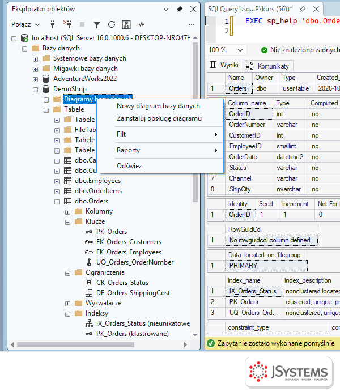Click the ShipCity column cell
The width and height of the screenshot is (340, 392).
(249, 189)
